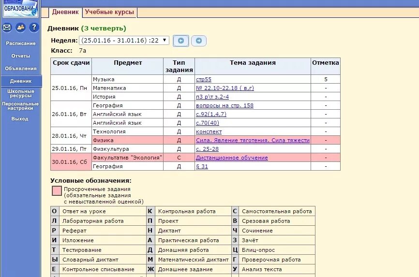This screenshot has height=277, width=419.
Task: Open Объявления in the sidebar
Action: [21, 68]
